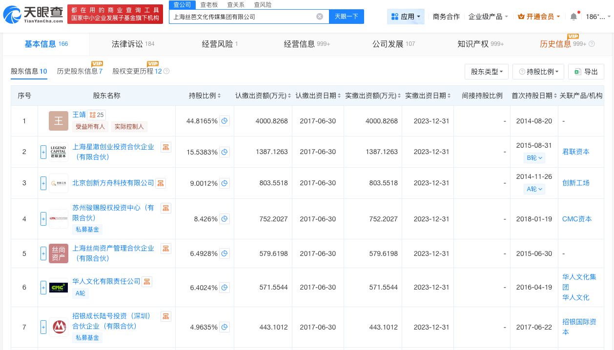Click the company search input field
Image resolution: width=614 pixels, height=350 pixels.
point(244,16)
